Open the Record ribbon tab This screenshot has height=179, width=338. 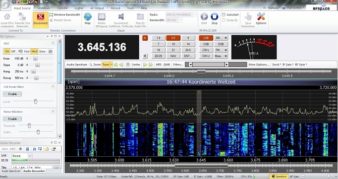pos(115,8)
